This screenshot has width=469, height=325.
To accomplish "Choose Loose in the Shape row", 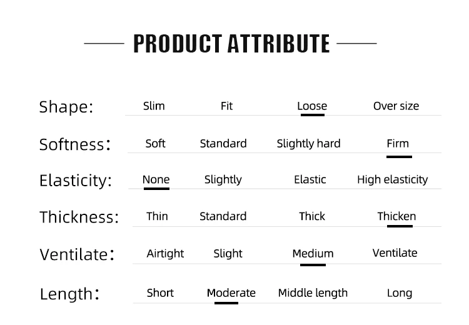I will tap(312, 106).
